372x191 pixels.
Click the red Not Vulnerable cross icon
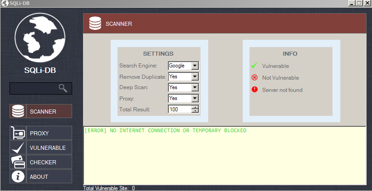255,77
